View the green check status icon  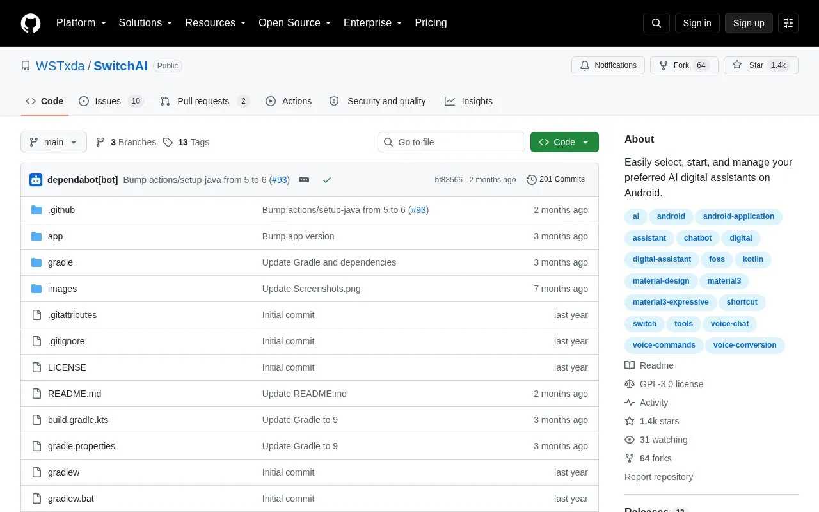tap(327, 180)
